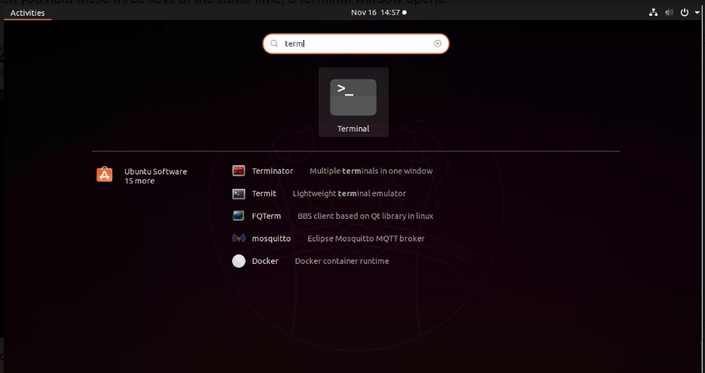Click "BBS client based on Qt library" description
The height and width of the screenshot is (373, 705).
365,216
